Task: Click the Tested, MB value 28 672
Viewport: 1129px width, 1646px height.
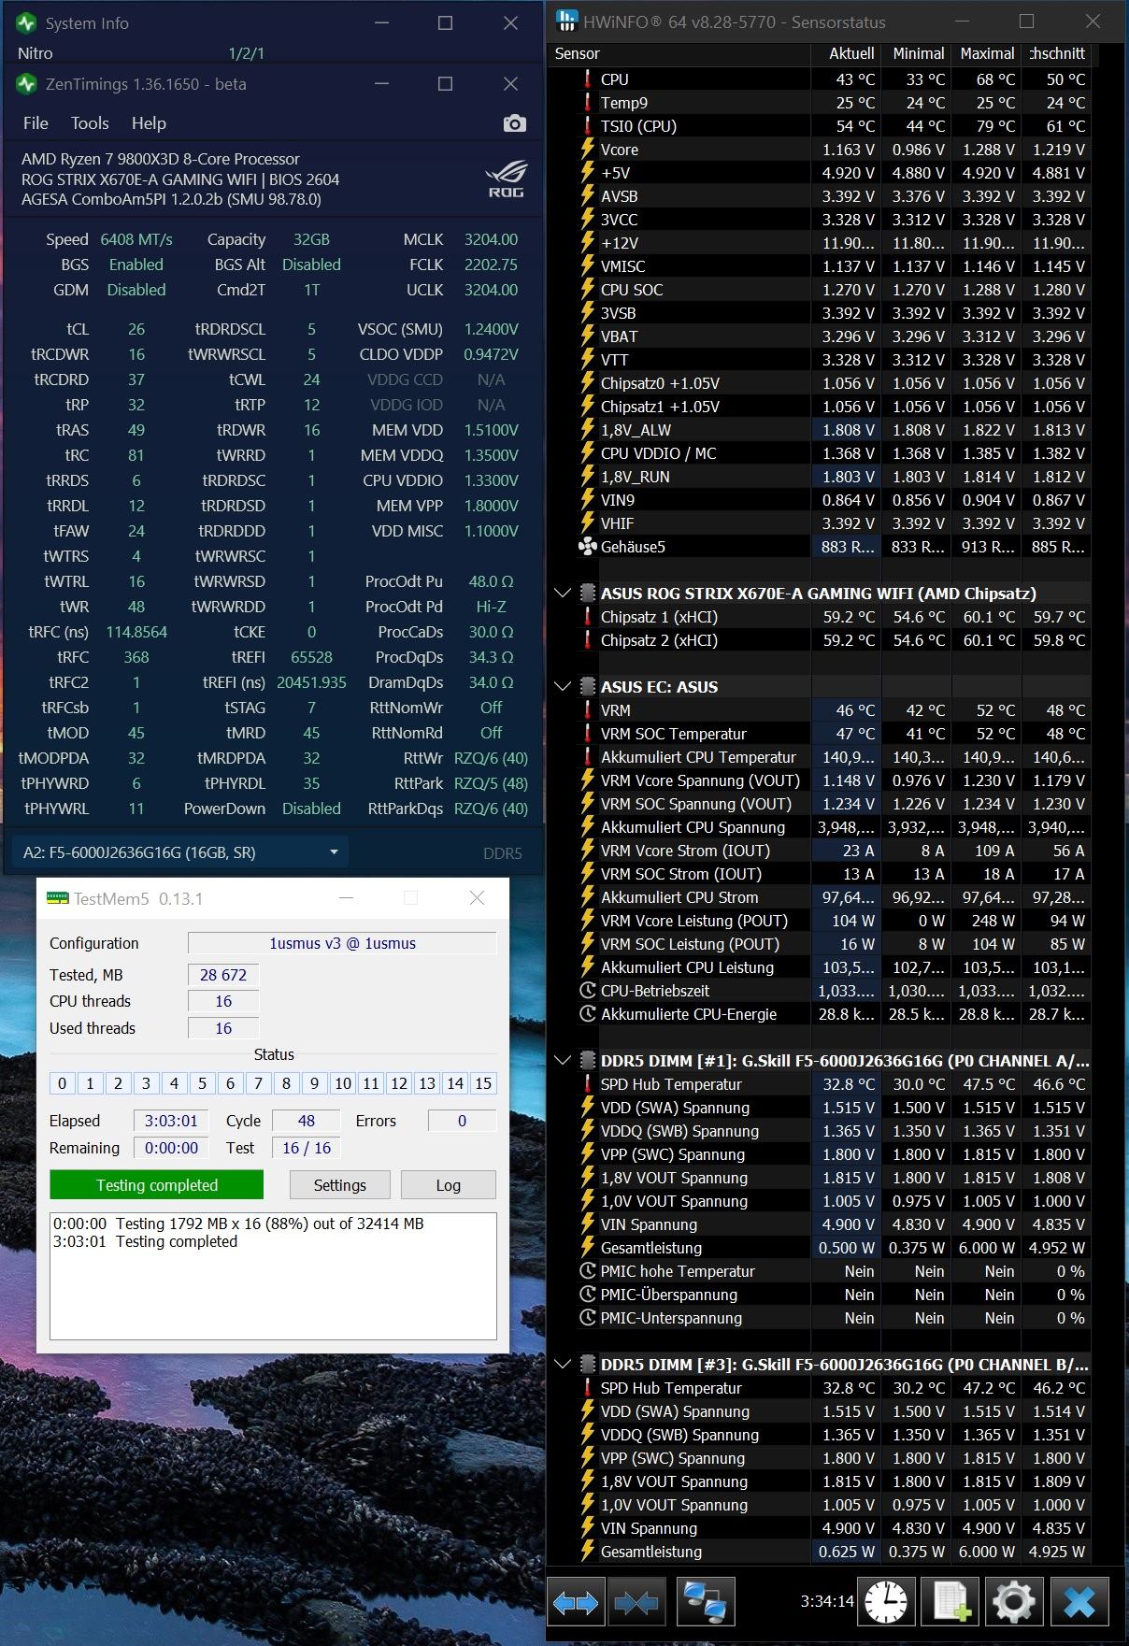Action: 223,975
